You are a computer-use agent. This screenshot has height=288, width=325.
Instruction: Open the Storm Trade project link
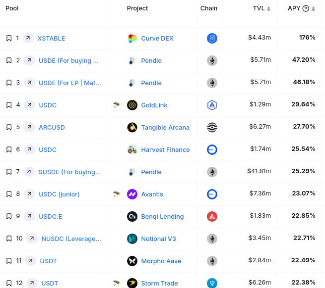[x=159, y=283]
